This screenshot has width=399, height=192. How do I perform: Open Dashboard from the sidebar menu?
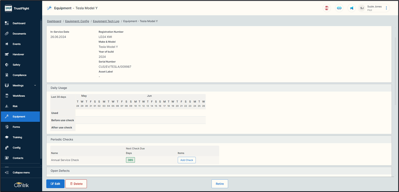(19, 23)
